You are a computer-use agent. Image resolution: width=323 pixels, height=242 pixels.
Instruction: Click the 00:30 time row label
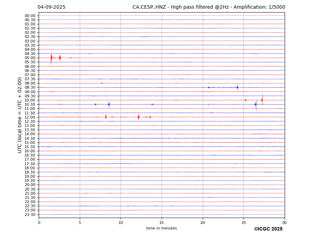click(x=30, y=20)
